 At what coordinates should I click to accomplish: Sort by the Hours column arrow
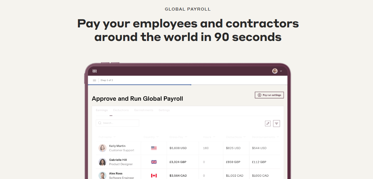coord(214,137)
